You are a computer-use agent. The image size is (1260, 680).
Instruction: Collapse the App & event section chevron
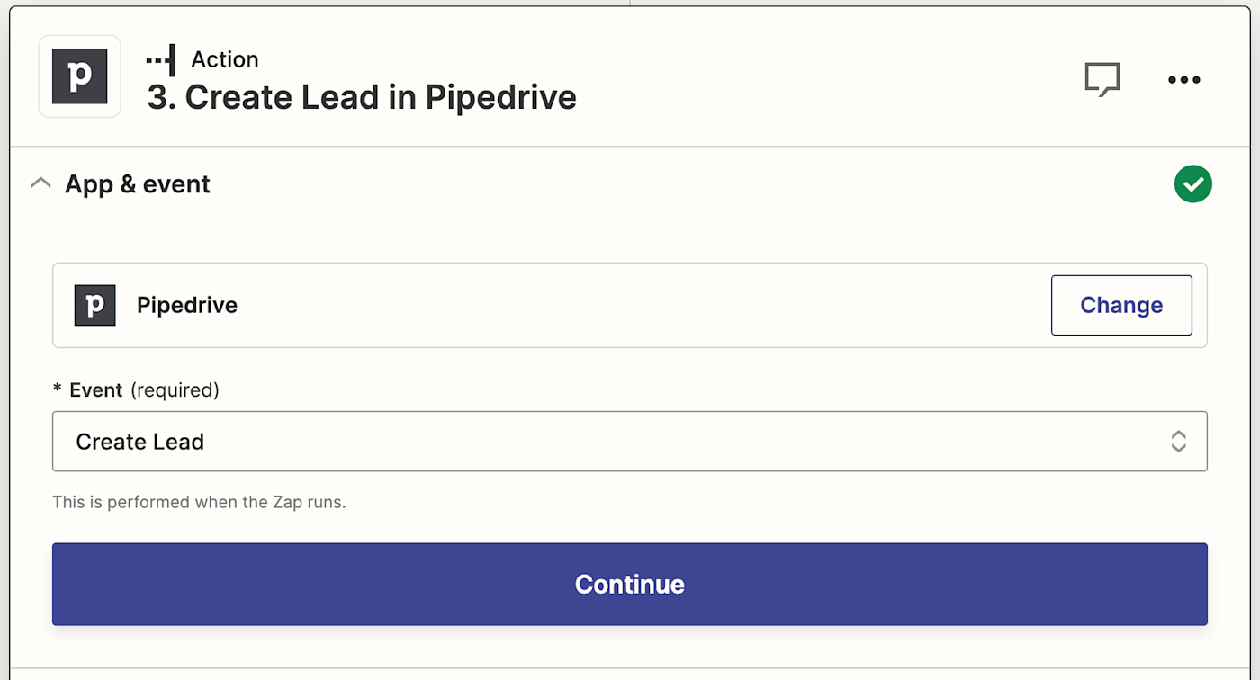[40, 183]
